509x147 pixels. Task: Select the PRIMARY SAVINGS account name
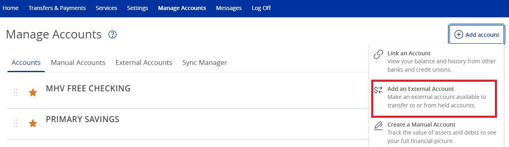(x=82, y=119)
